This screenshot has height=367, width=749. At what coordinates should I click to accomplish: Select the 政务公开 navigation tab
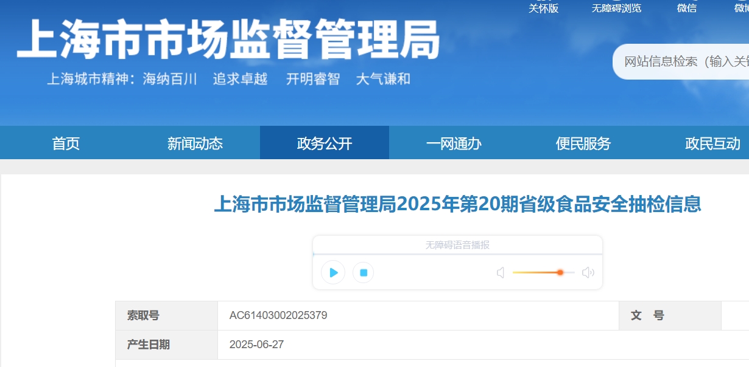pos(324,143)
